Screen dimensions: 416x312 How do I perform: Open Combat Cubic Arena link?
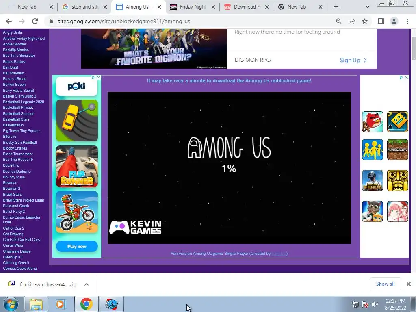click(20, 269)
